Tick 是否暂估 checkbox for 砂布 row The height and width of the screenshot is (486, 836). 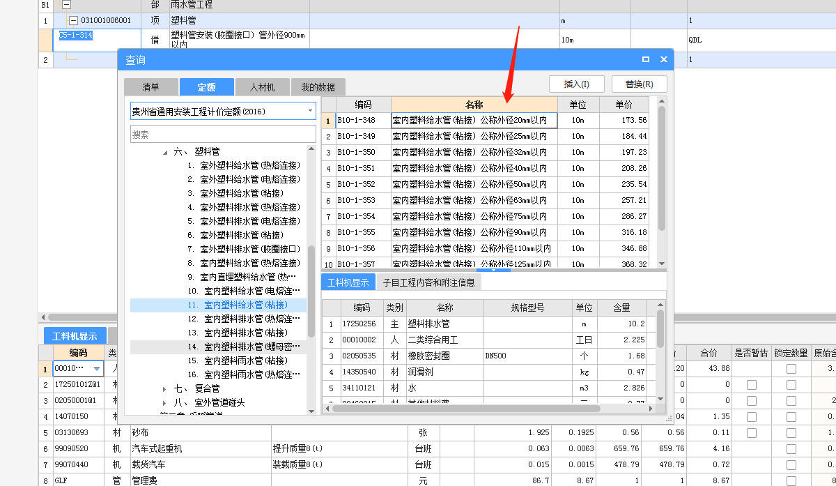tap(752, 433)
